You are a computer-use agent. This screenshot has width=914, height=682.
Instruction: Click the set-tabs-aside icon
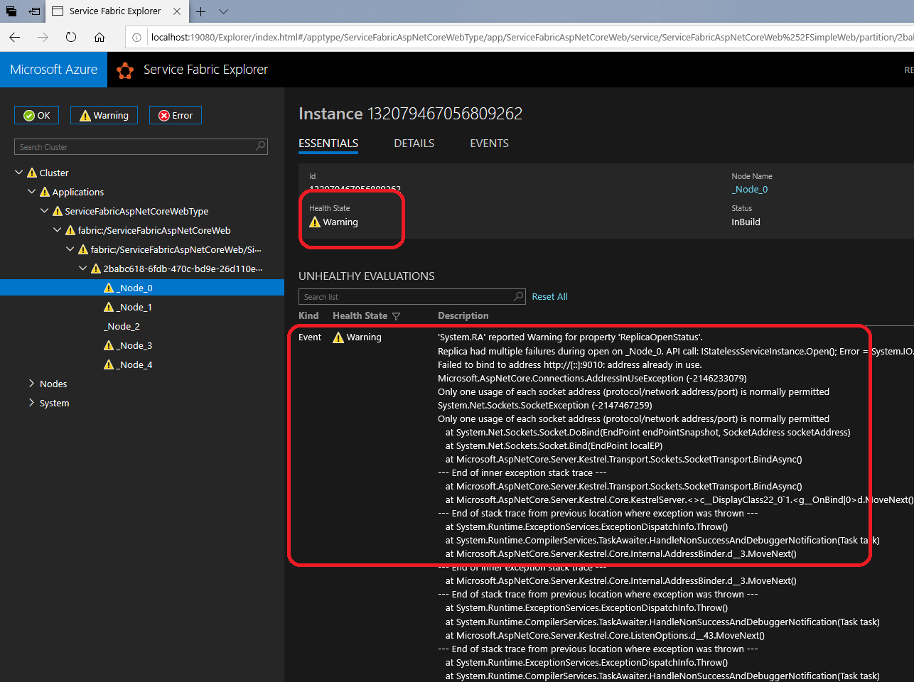[34, 11]
